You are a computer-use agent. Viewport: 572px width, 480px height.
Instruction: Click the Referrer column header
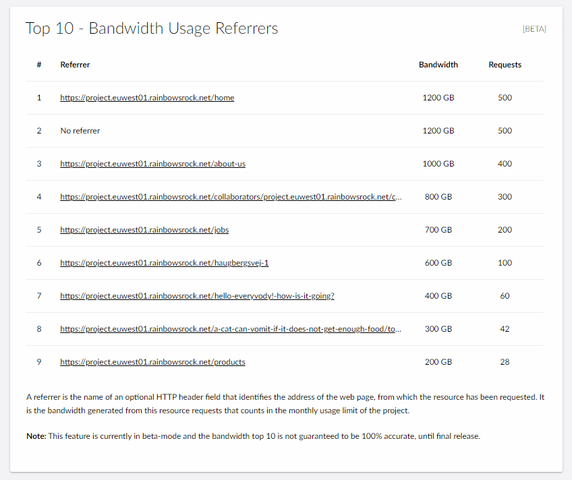[75, 65]
